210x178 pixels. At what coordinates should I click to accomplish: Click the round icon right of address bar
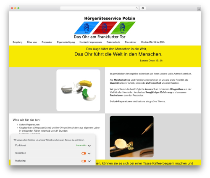143,8
